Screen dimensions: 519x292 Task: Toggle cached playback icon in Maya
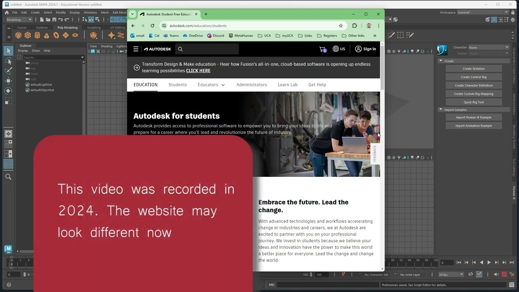click(479, 275)
